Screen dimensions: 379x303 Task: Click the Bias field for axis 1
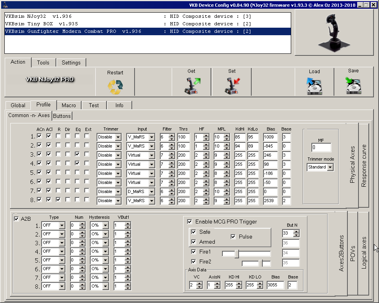(x=271, y=137)
